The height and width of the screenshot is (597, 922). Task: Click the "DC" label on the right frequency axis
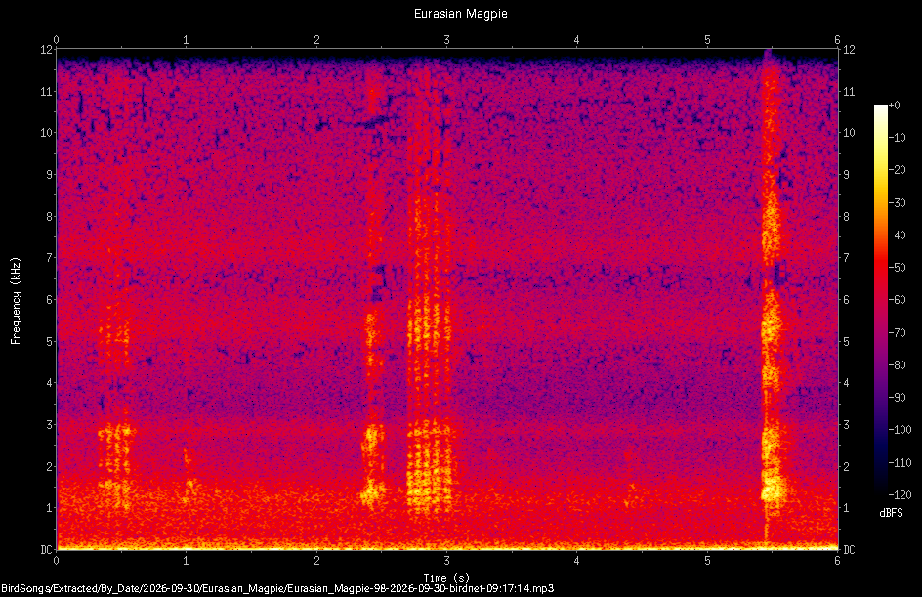pyautogui.click(x=849, y=550)
